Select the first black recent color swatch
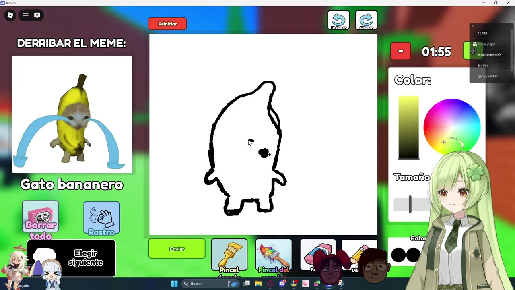The width and height of the screenshot is (515, 290). 398,255
